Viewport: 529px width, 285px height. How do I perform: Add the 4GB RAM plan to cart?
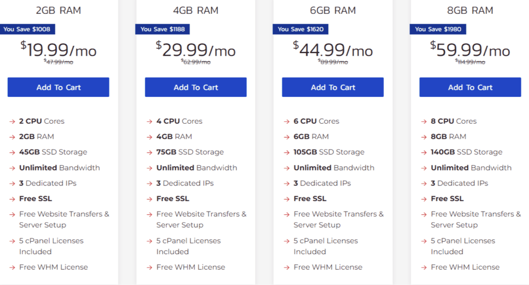tap(196, 87)
